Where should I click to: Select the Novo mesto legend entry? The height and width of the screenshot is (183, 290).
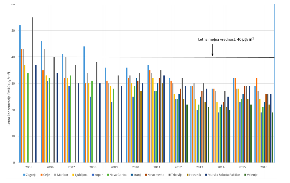coord(155,175)
